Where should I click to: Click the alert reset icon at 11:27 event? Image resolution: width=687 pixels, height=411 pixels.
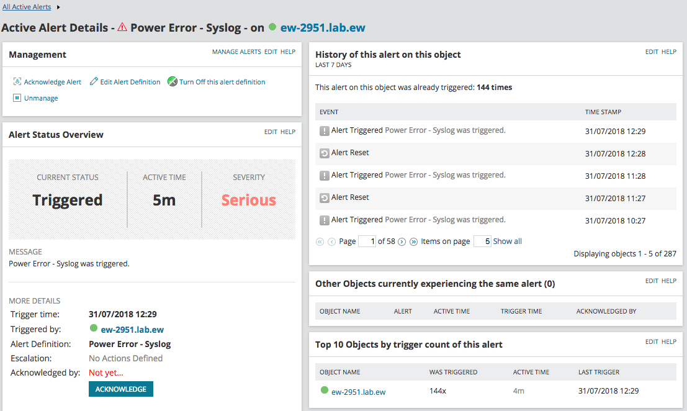(x=324, y=197)
